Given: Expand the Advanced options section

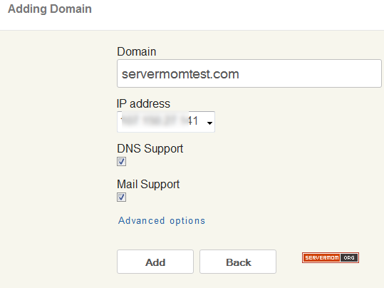Looking at the screenshot, I should pyautogui.click(x=162, y=220).
